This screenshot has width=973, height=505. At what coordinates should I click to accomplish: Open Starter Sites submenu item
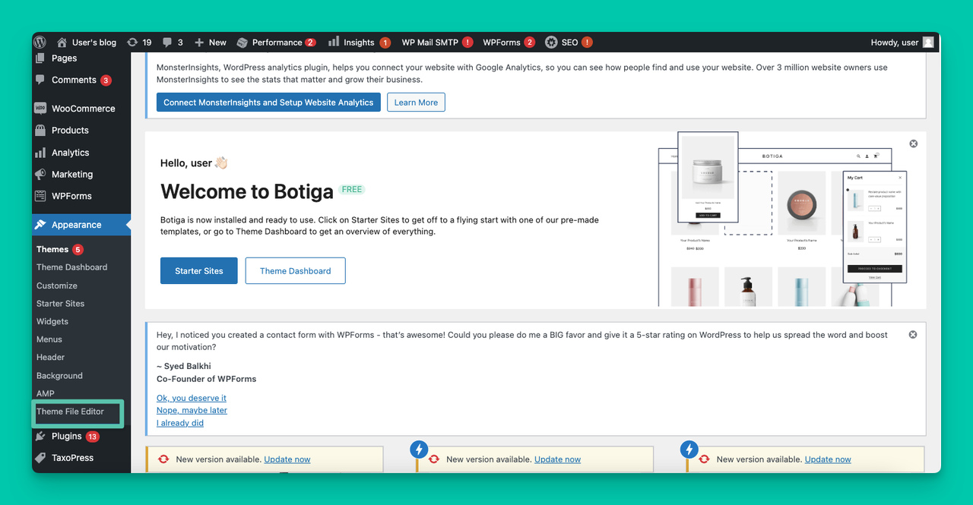click(x=60, y=304)
